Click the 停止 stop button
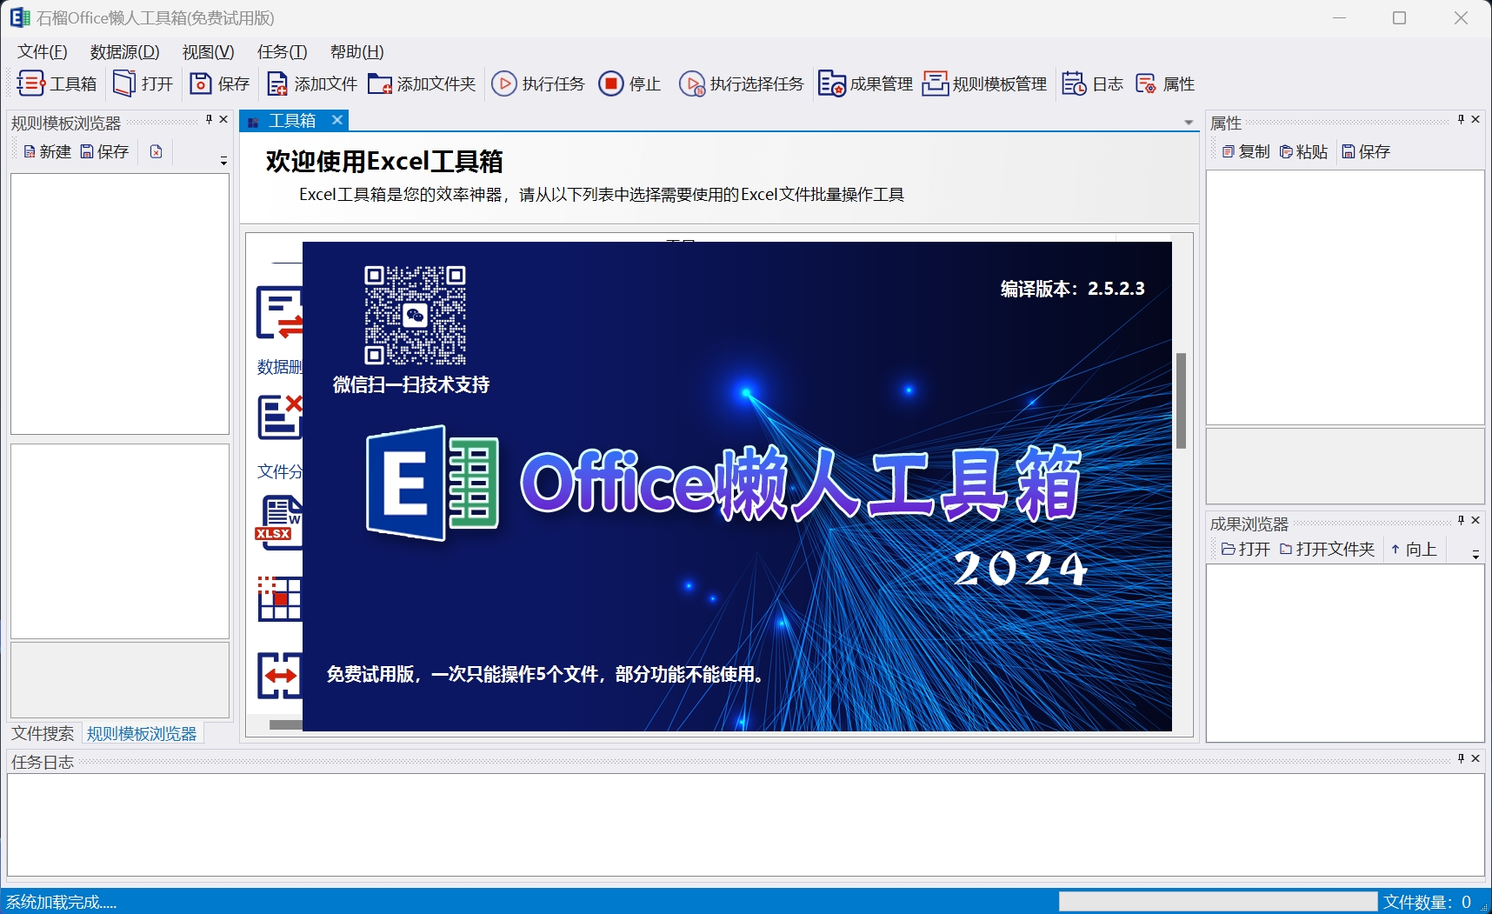Screen dimensions: 1492x914 (x=629, y=83)
